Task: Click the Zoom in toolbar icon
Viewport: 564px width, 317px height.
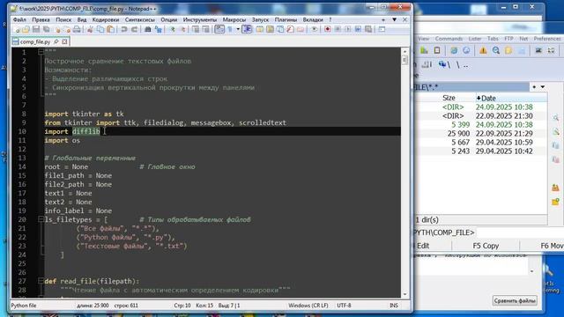Action: (x=172, y=29)
